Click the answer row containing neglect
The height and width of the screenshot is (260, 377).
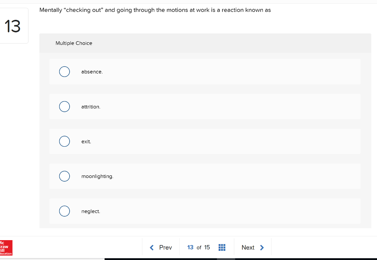(205, 211)
